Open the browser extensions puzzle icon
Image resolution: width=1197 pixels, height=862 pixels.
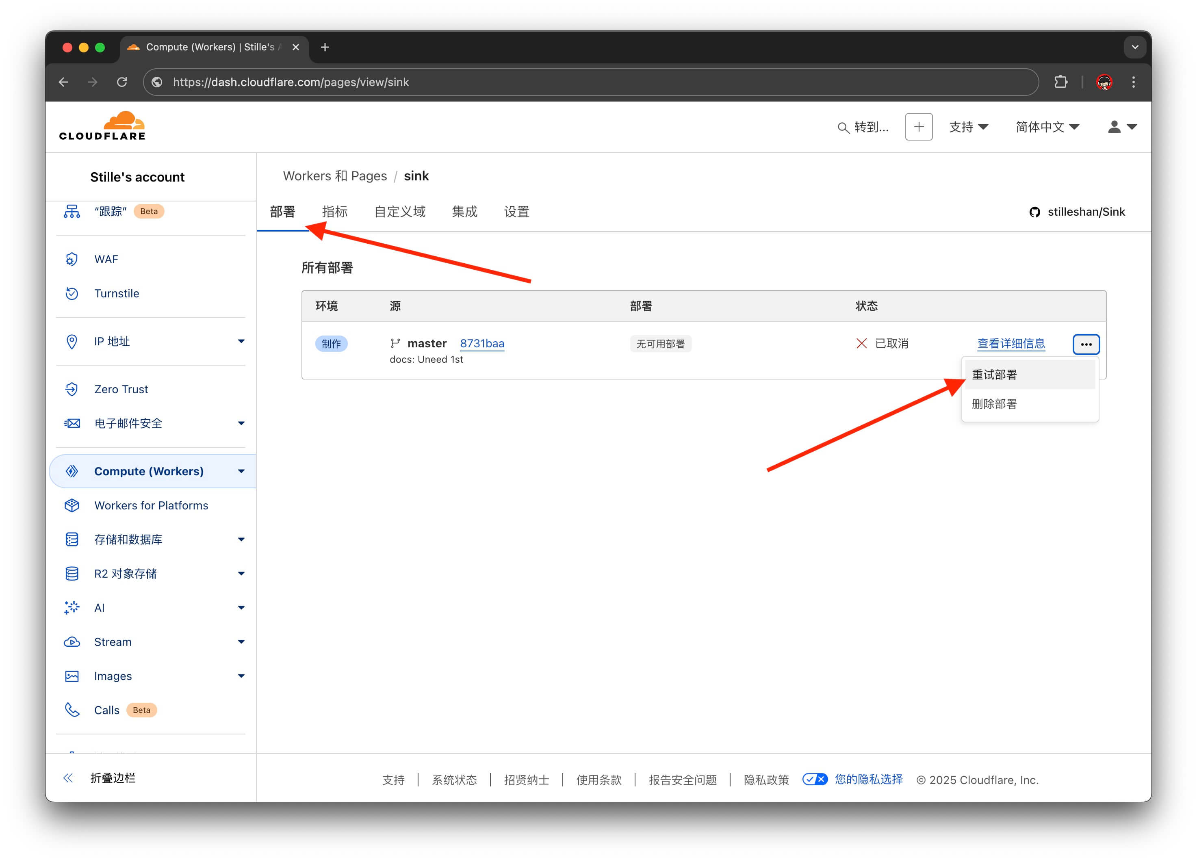coord(1060,82)
